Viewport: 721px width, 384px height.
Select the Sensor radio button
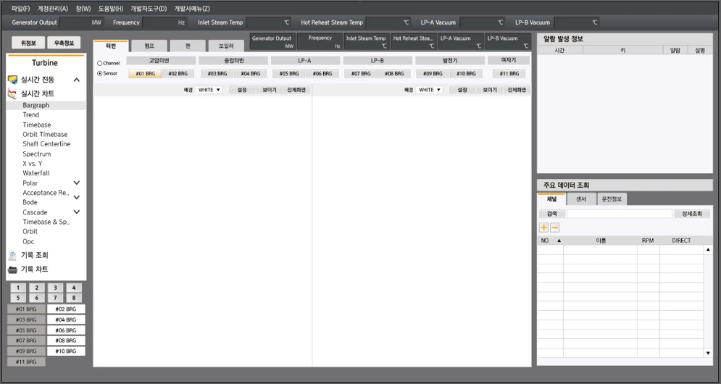coord(100,74)
